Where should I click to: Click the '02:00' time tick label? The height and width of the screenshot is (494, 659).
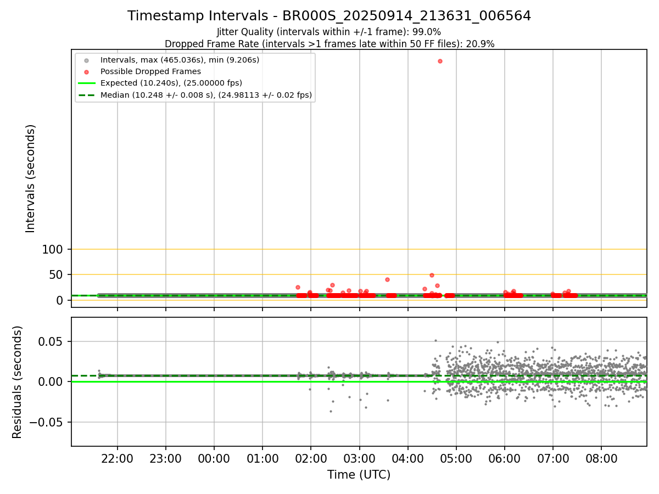pyautogui.click(x=311, y=459)
